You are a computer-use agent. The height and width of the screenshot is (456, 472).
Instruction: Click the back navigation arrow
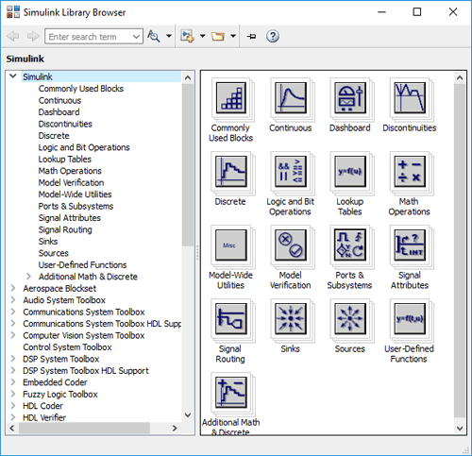coord(12,36)
